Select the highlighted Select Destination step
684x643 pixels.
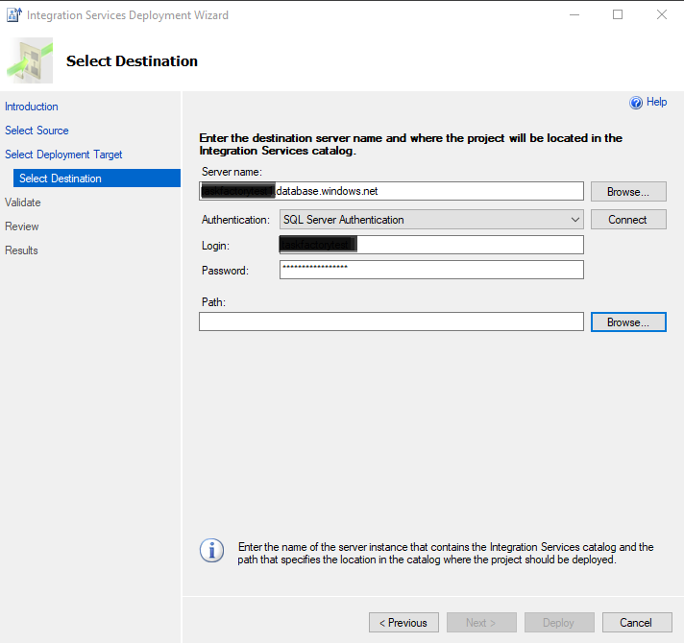click(97, 179)
